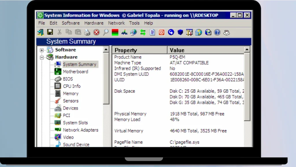296x167 pixels.
Task: Click the red power shutdown icon
Action: [x=161, y=32]
